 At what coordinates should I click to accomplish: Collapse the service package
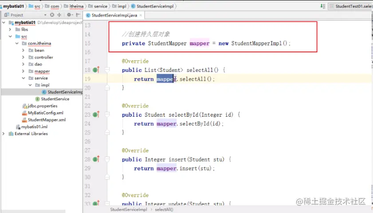point(24,78)
